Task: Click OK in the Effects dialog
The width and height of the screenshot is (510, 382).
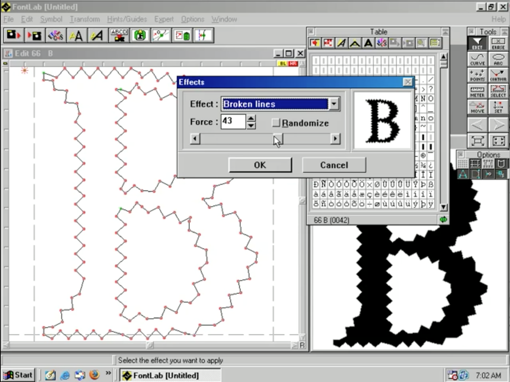Action: 260,165
